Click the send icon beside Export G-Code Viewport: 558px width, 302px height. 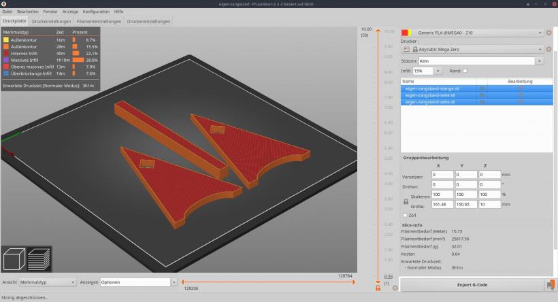[x=551, y=284]
